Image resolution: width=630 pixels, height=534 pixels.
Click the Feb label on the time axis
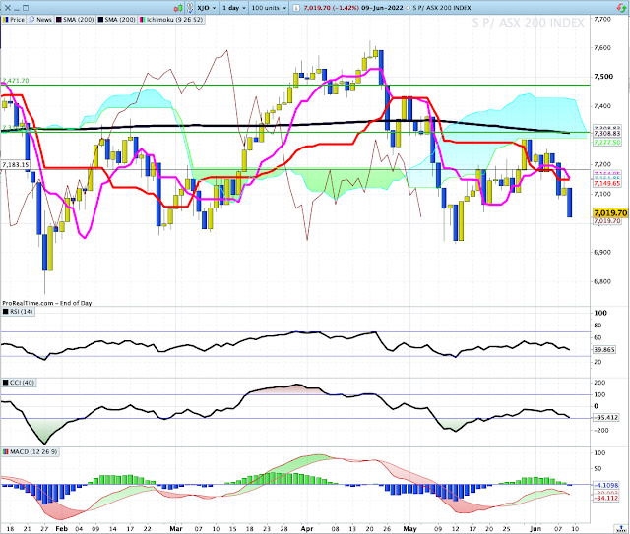(61, 529)
